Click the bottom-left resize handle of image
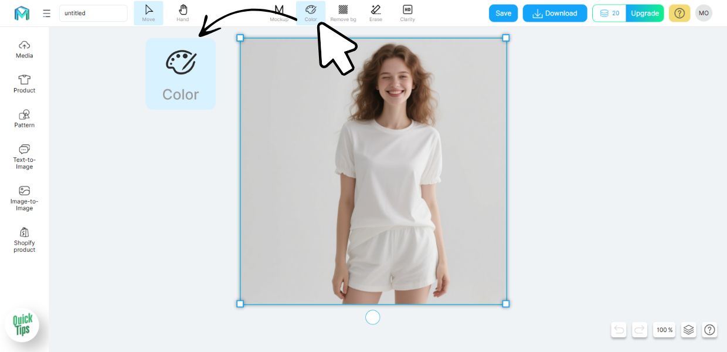This screenshot has height=352, width=727. click(x=240, y=303)
